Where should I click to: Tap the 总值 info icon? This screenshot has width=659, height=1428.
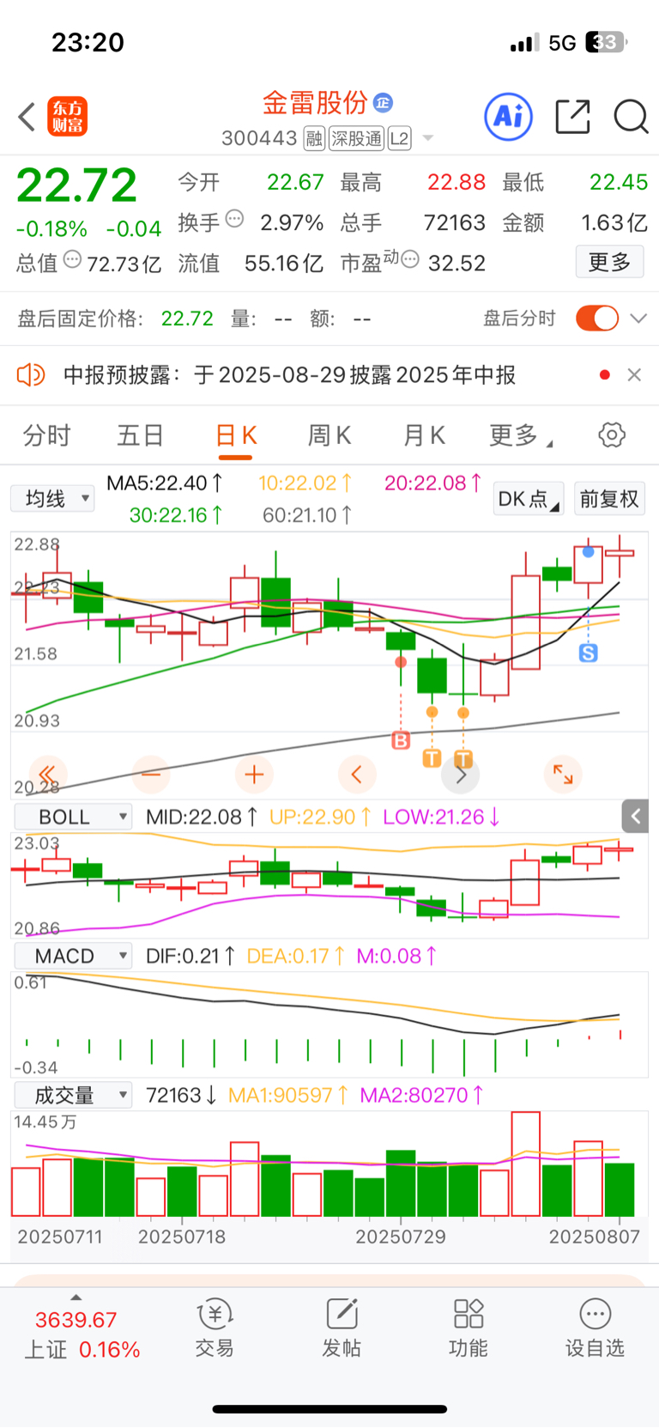point(73,259)
